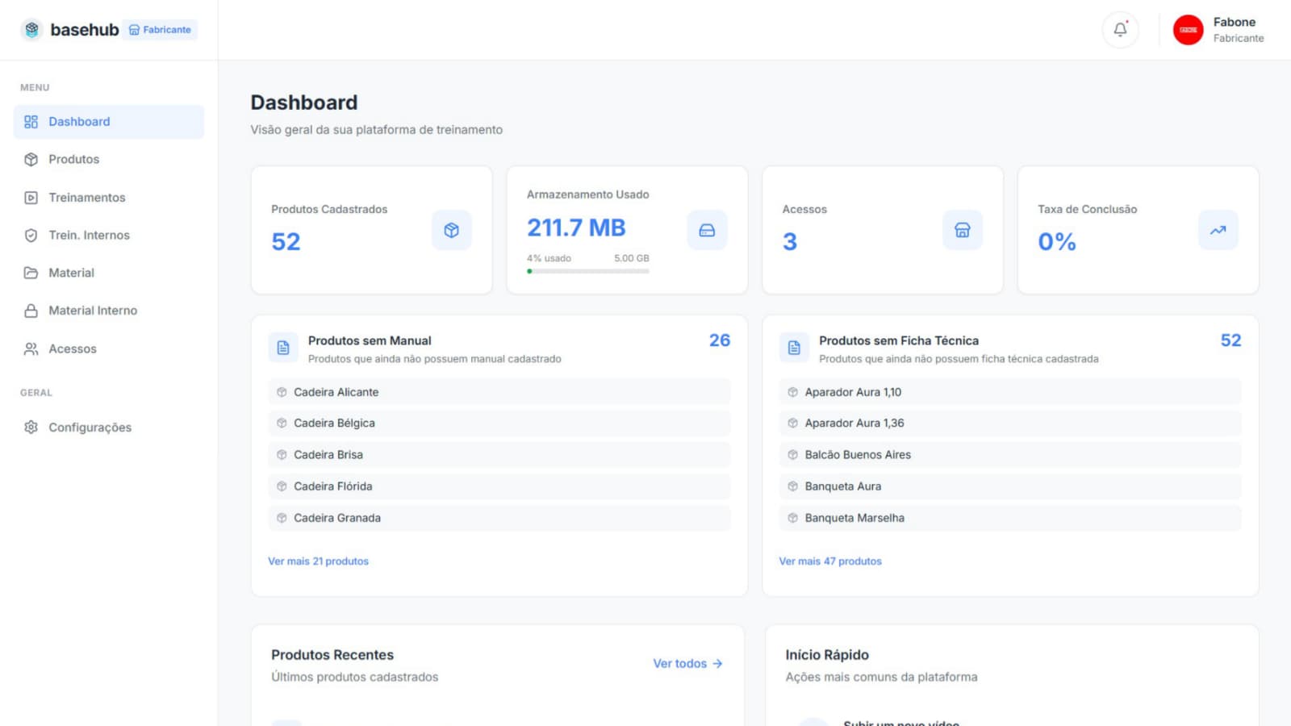The width and height of the screenshot is (1291, 726).
Task: Click the 211.7 MB storage value
Action: tap(576, 228)
